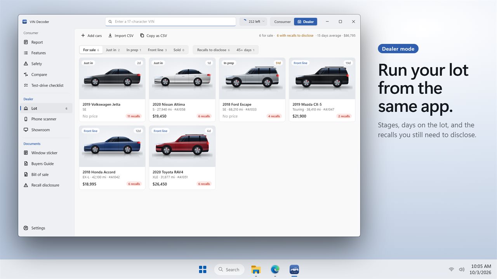Viewport: 497px width, 279px height.
Task: Click the 6 recalls badge on Honda Accord
Action: 134,184
